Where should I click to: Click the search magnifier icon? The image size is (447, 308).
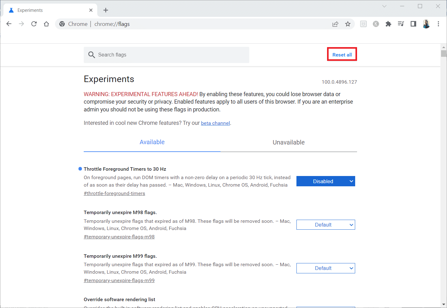point(92,55)
